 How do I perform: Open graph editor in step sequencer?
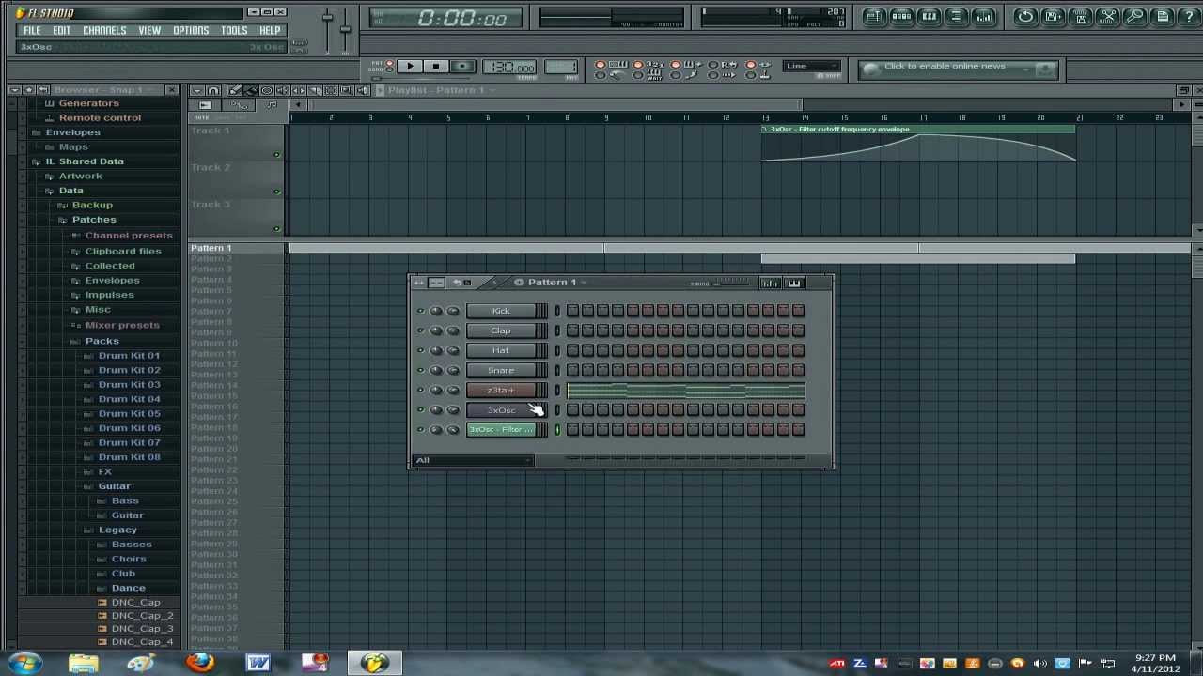(x=770, y=283)
